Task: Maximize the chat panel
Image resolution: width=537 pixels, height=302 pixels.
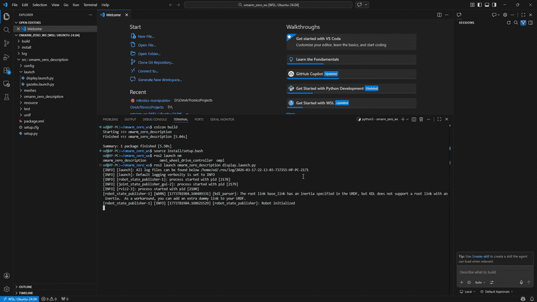Action: [x=523, y=15]
